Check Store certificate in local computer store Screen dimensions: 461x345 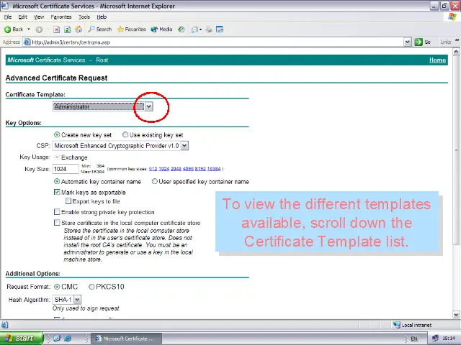click(x=57, y=223)
